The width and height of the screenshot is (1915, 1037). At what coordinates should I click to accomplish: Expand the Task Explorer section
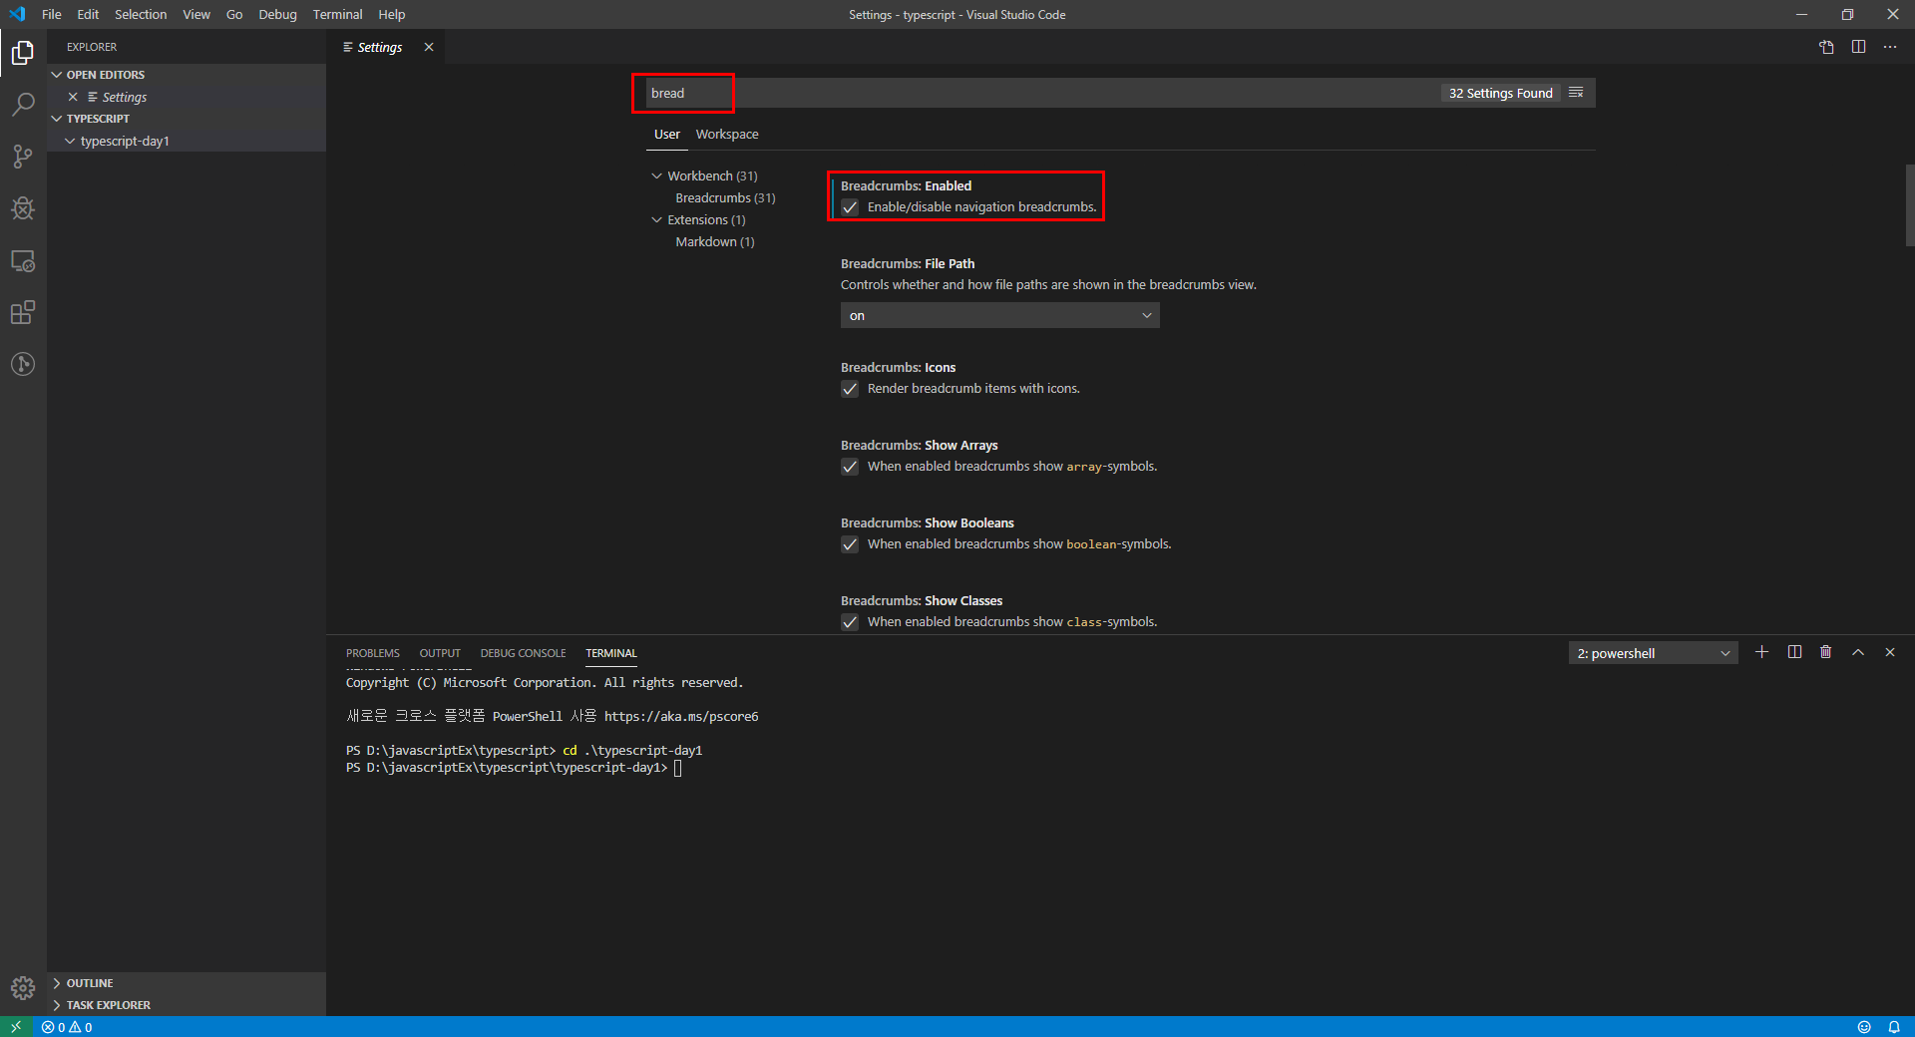pos(187,1005)
